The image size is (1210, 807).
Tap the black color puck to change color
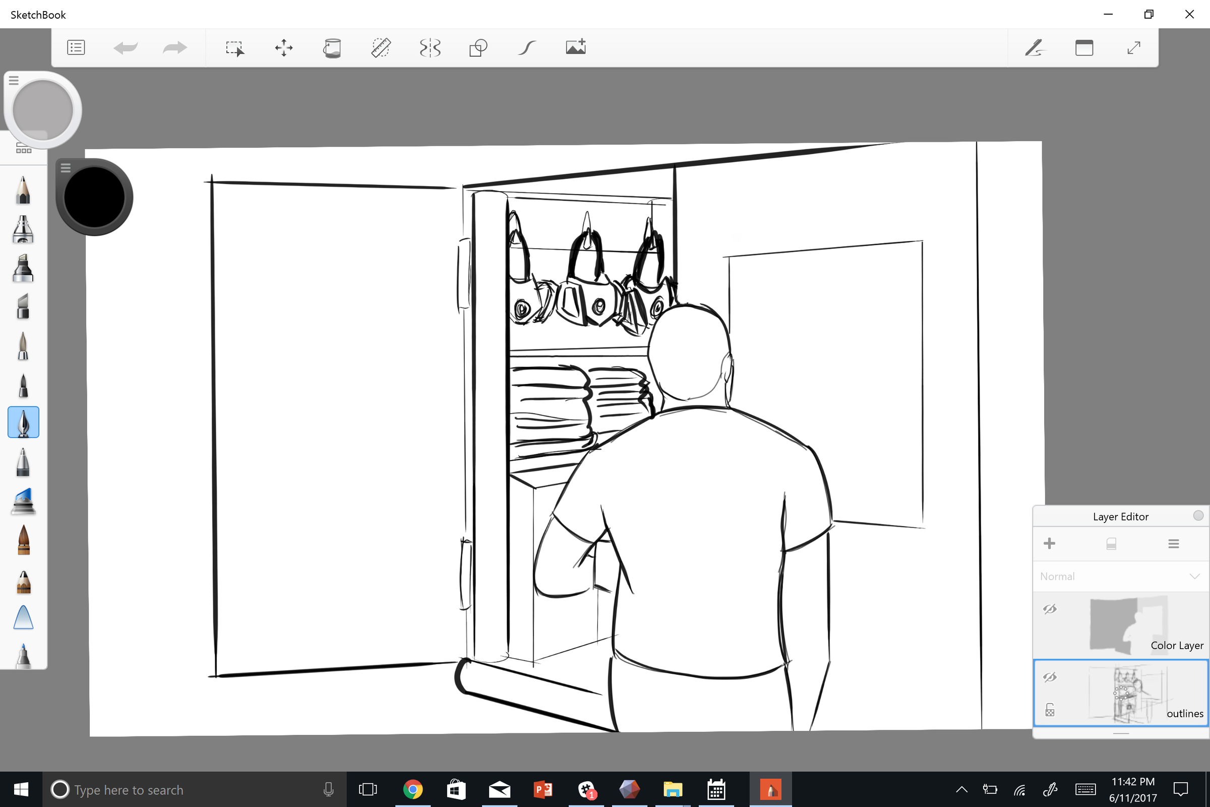point(94,197)
